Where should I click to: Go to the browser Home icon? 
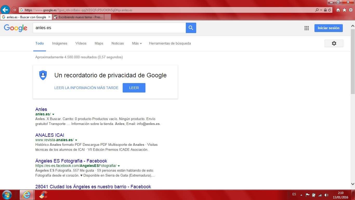338,10
